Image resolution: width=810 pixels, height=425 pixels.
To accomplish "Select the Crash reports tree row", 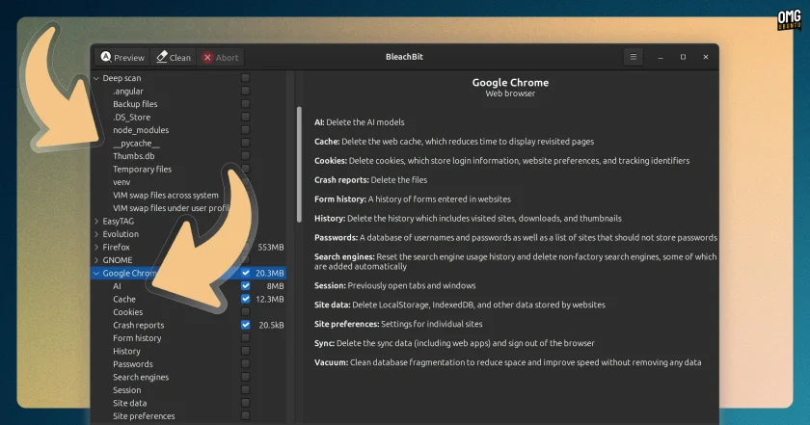I will pyautogui.click(x=189, y=325).
